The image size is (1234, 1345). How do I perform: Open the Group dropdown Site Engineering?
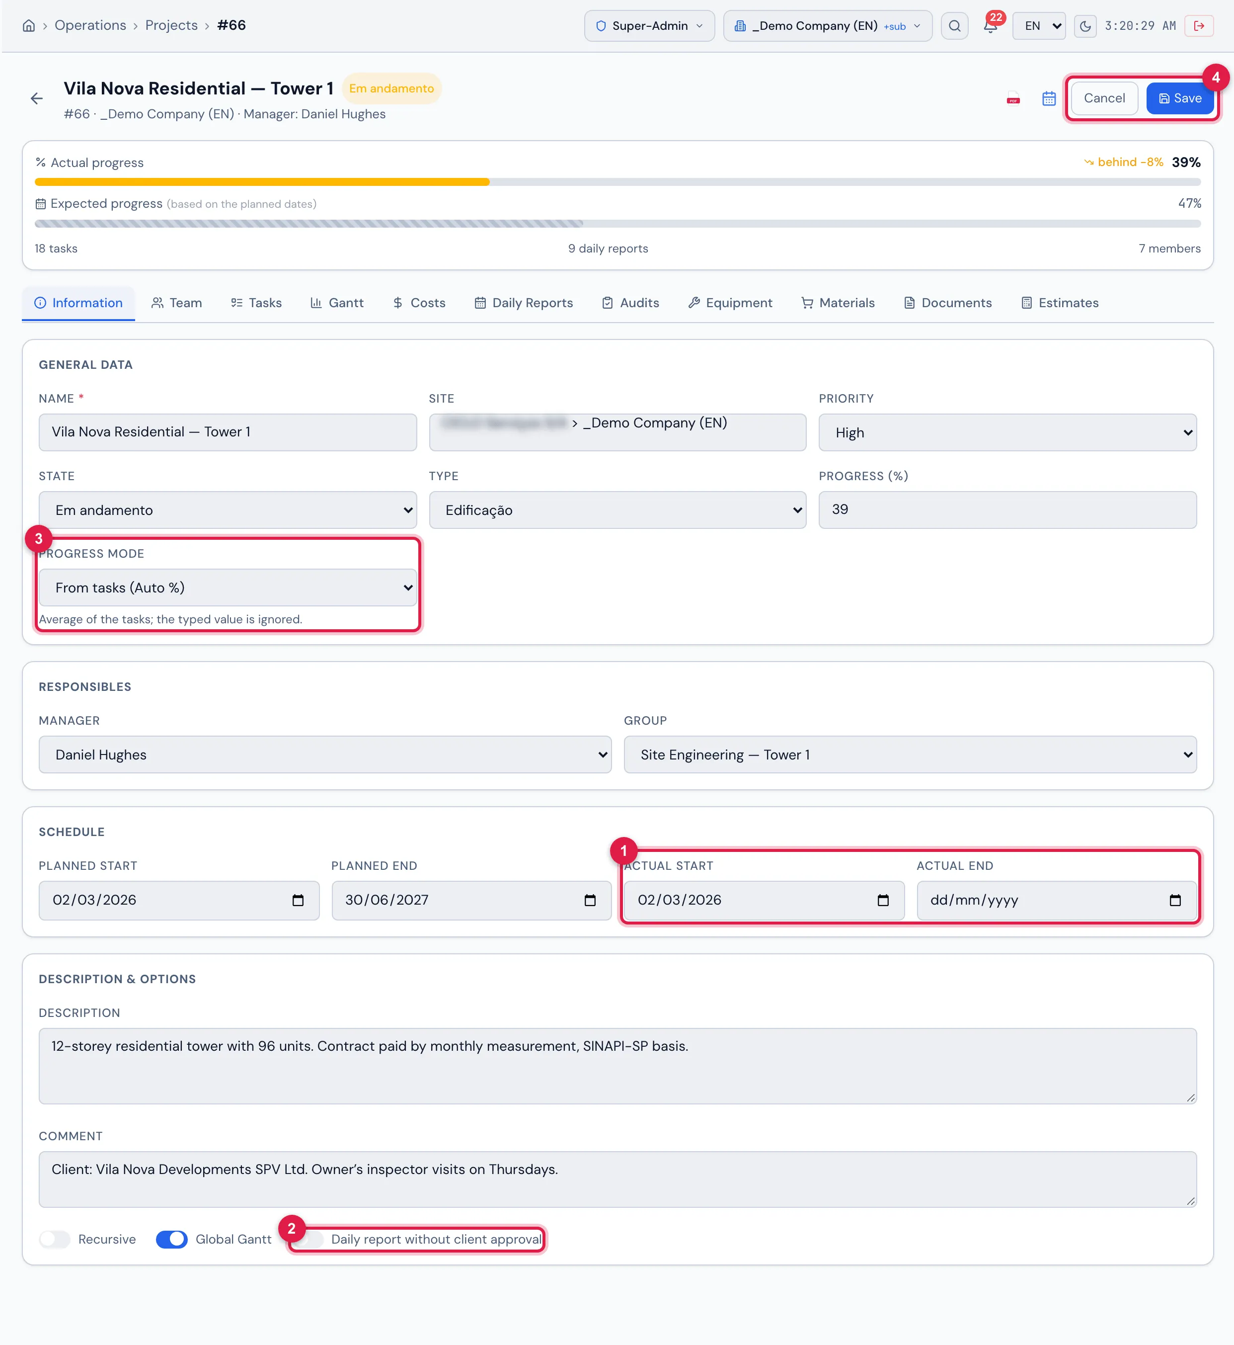(910, 755)
